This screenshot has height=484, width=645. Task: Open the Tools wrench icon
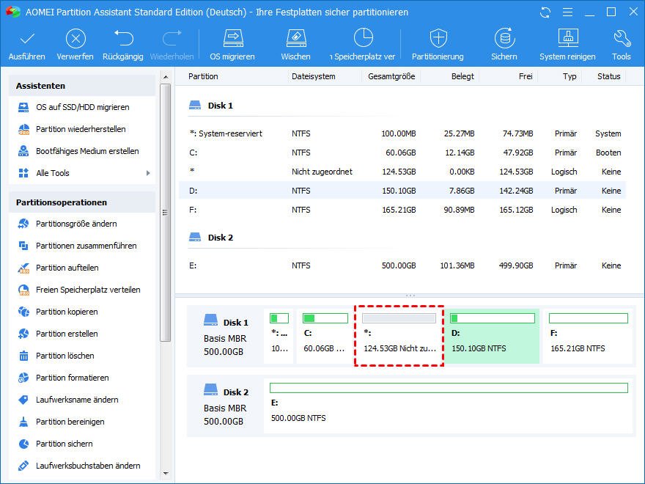622,39
